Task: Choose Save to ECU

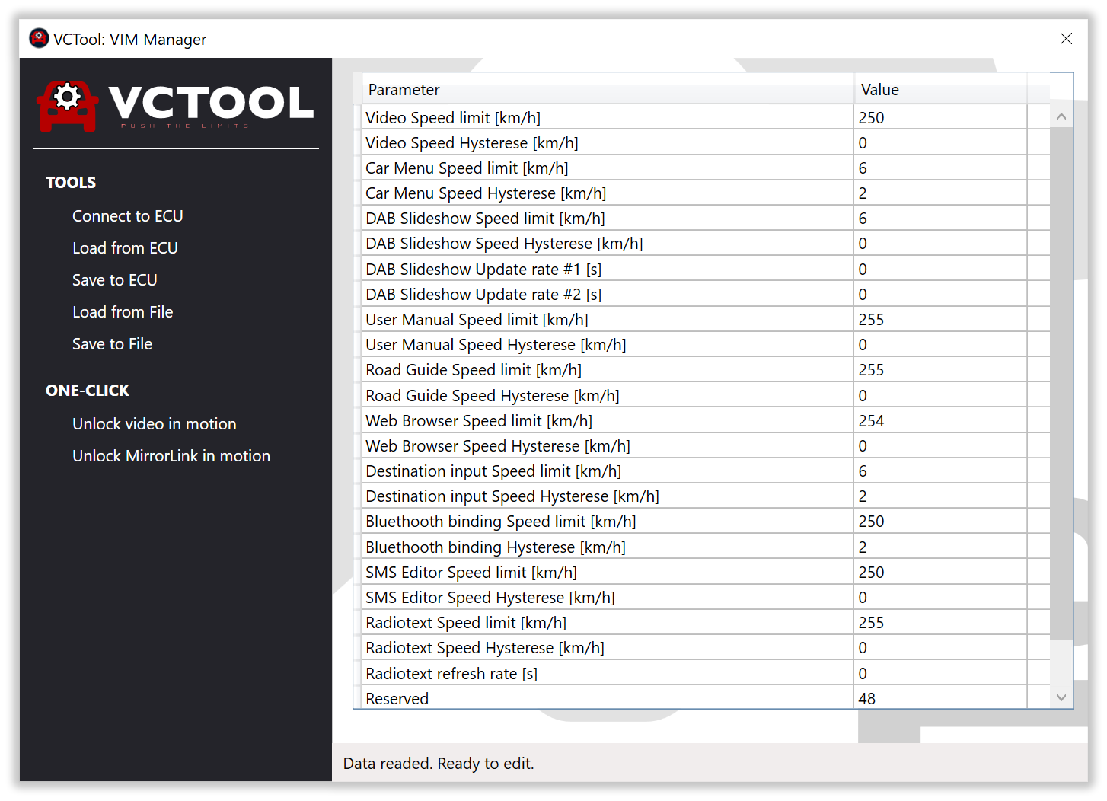Action: coord(114,280)
